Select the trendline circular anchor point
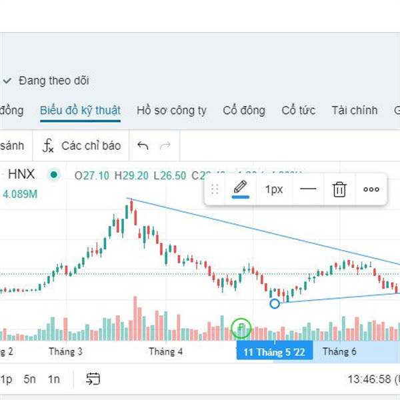 275,303
